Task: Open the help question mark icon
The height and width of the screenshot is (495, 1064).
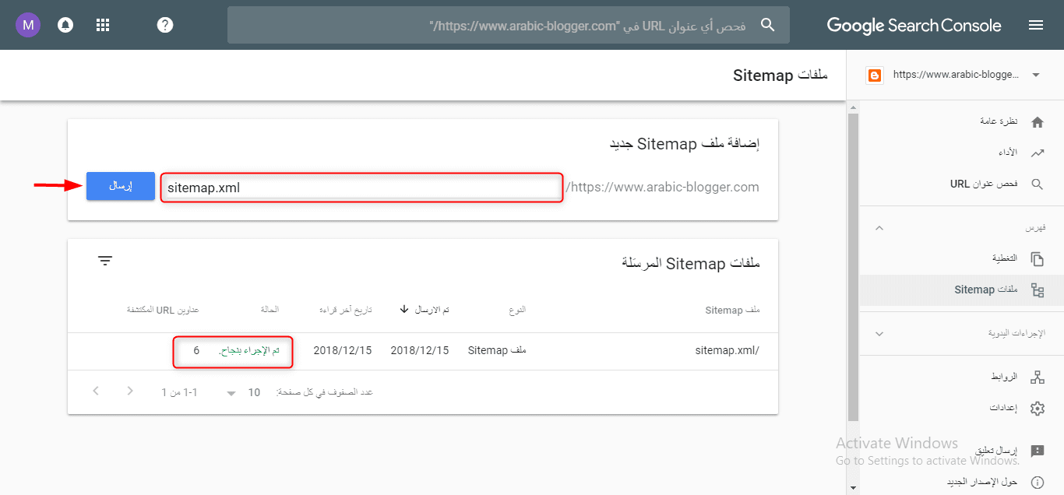Action: click(x=165, y=25)
